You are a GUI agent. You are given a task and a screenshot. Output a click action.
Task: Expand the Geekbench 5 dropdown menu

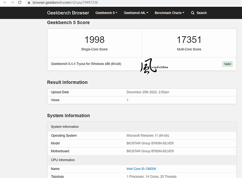(x=106, y=13)
